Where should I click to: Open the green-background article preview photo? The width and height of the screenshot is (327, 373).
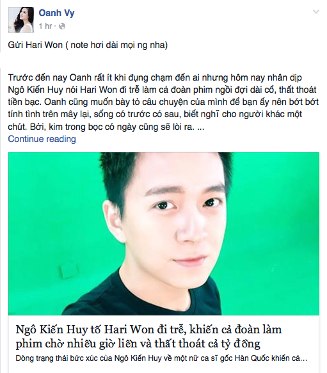(x=164, y=234)
